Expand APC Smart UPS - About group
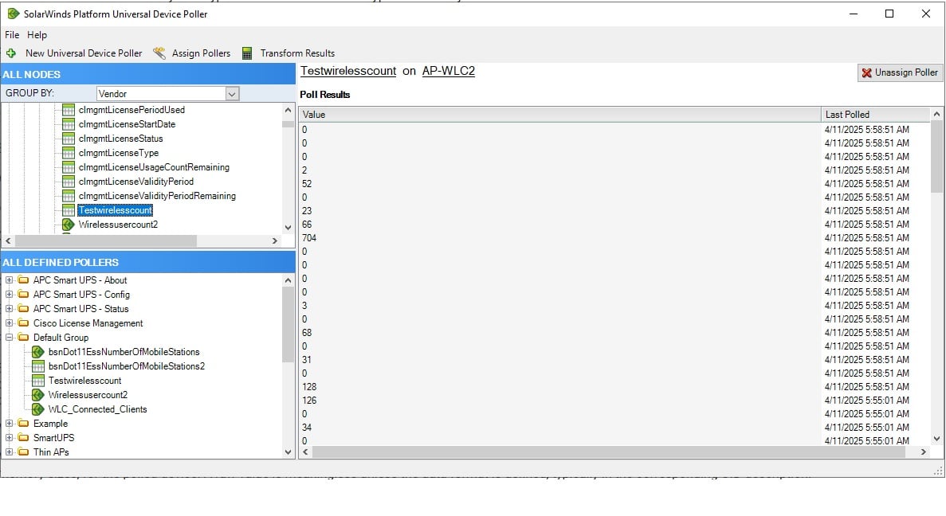946x516 pixels. click(9, 279)
